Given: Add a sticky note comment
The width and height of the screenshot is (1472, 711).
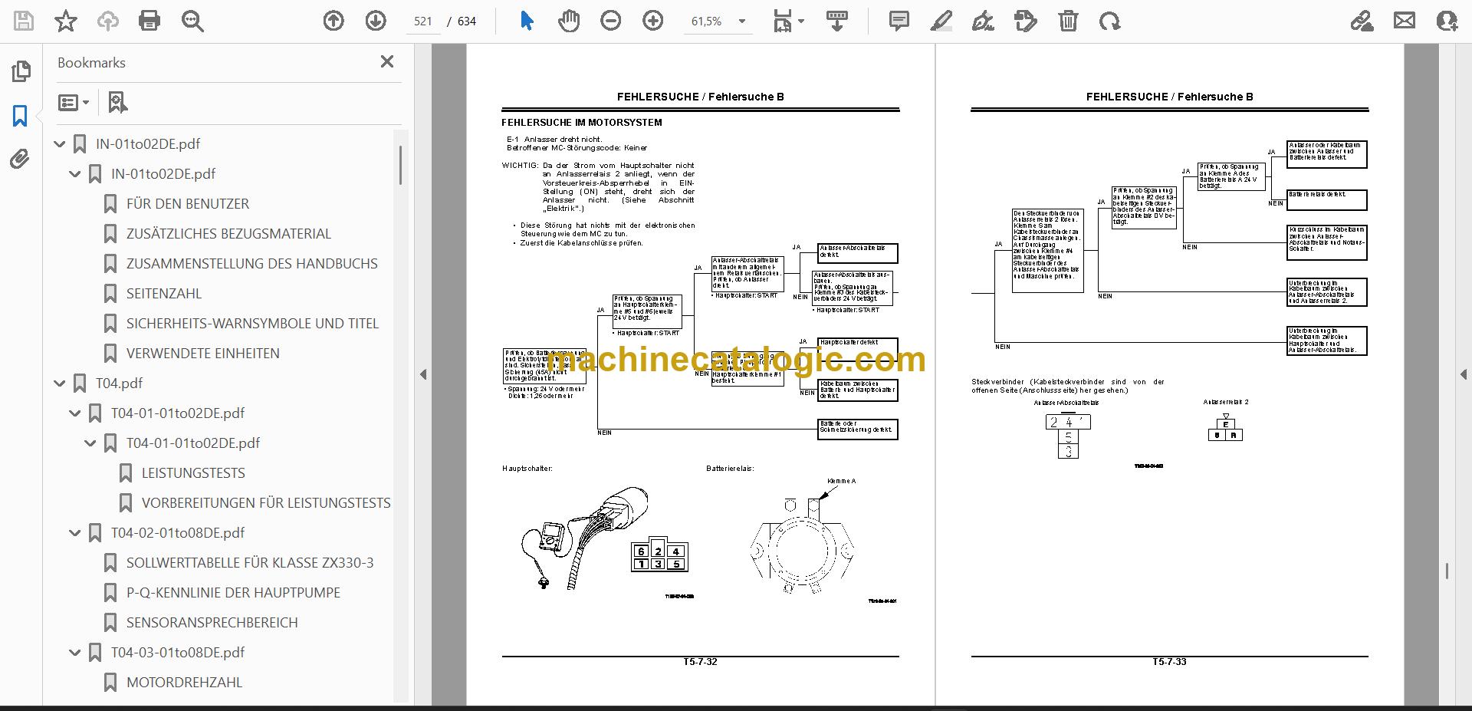Looking at the screenshot, I should click(x=899, y=21).
